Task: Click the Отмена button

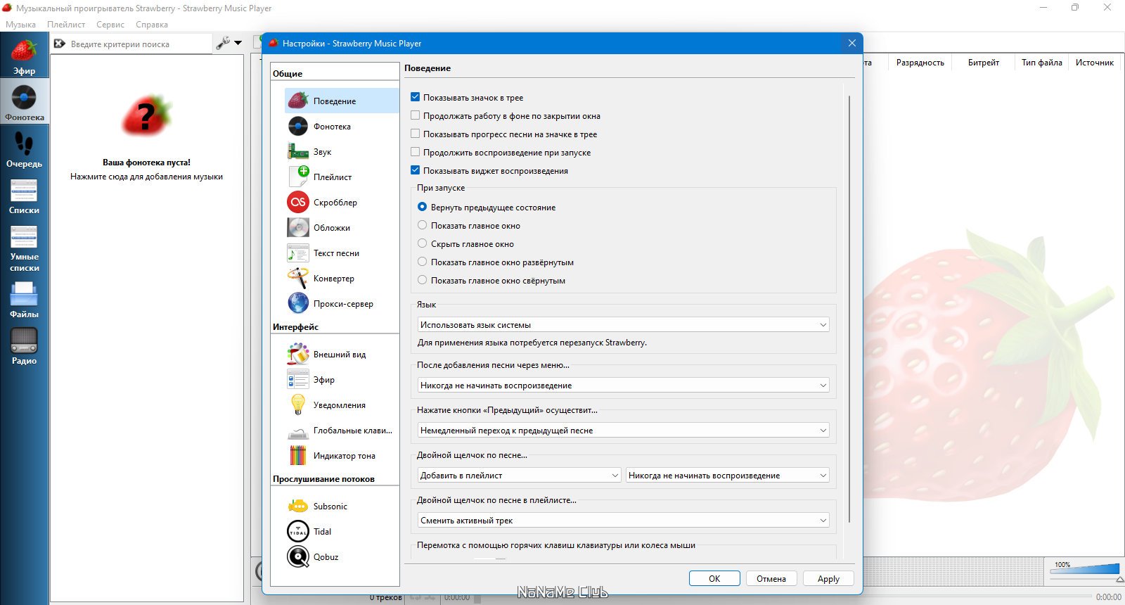Action: point(771,578)
